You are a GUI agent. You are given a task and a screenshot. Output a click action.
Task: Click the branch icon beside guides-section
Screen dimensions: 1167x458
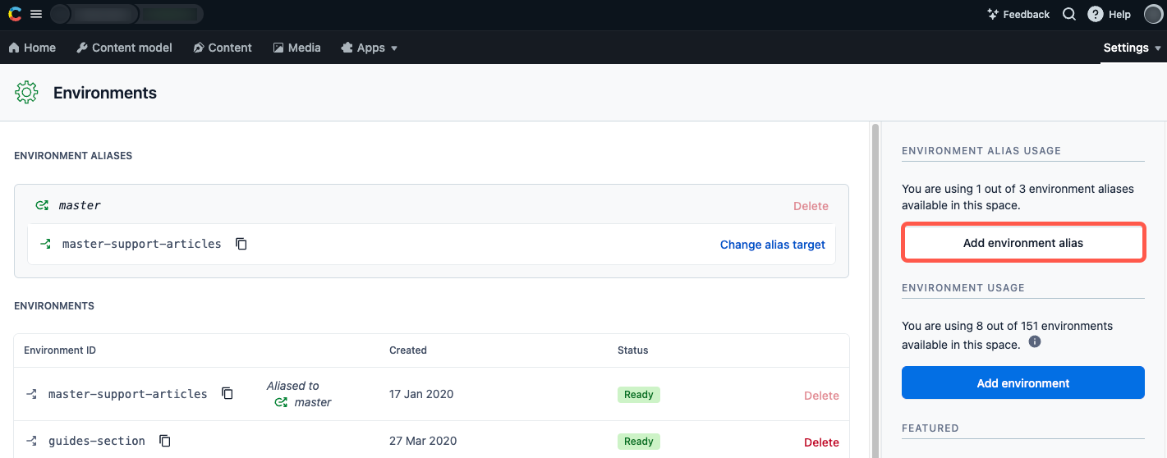click(x=31, y=441)
